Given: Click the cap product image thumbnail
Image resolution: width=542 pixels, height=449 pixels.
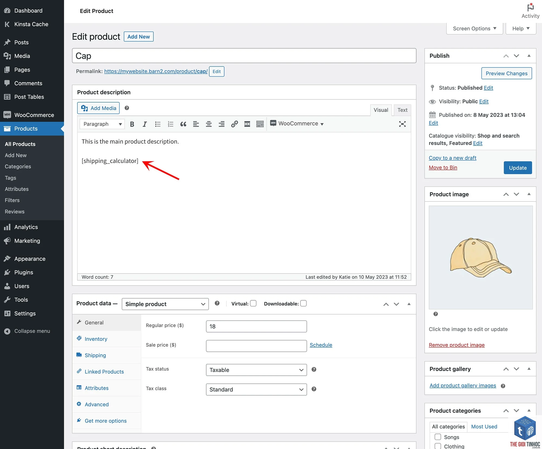Looking at the screenshot, I should pos(480,257).
